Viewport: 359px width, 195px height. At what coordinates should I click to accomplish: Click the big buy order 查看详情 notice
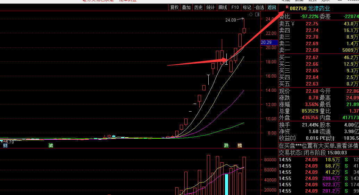pos(318,146)
